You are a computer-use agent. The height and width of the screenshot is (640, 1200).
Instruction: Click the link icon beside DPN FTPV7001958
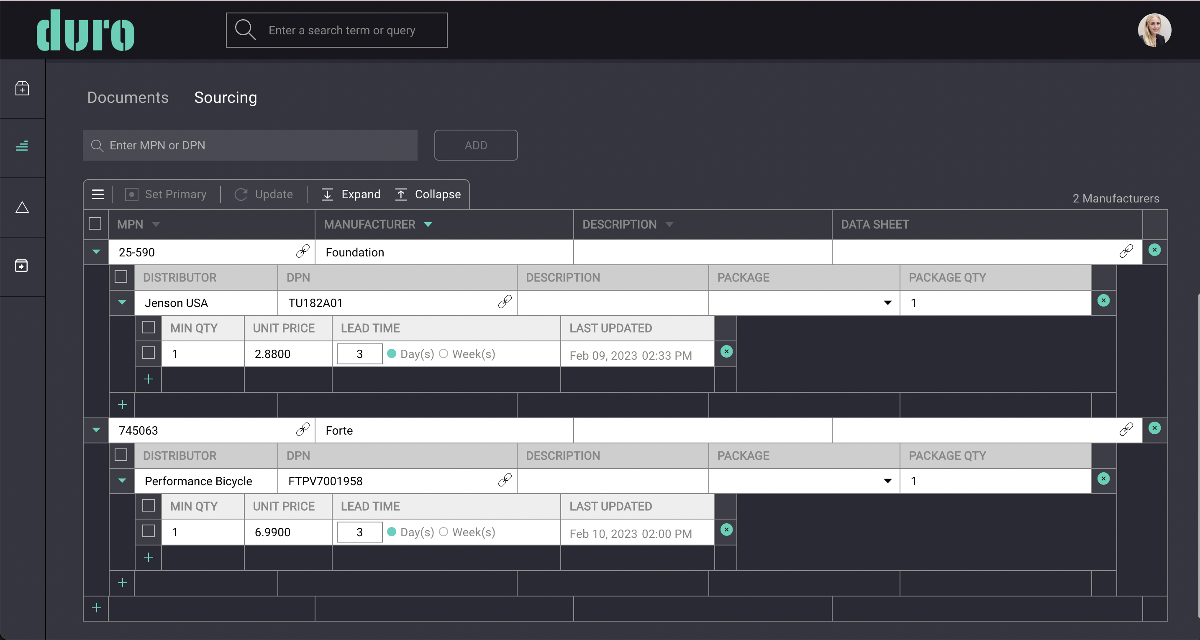tap(505, 480)
